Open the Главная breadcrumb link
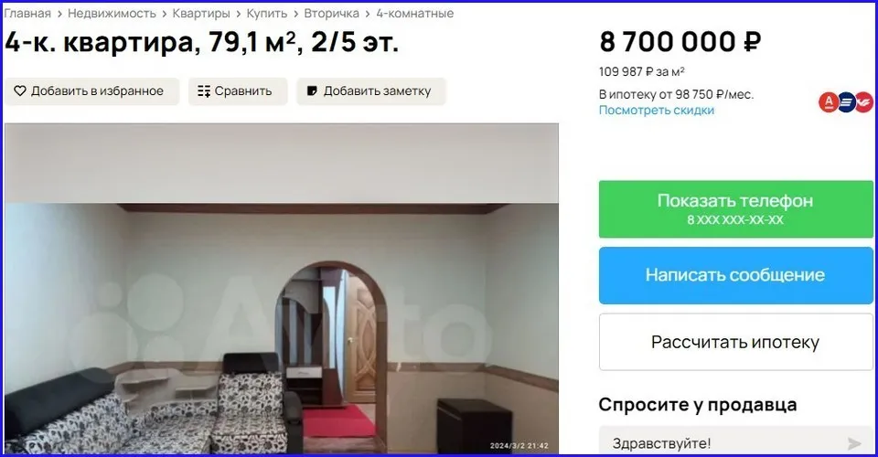 click(27, 13)
